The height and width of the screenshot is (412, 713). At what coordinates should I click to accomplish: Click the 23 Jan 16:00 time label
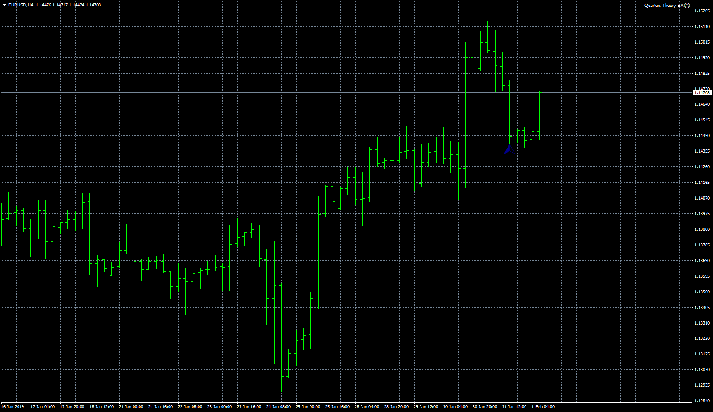(249, 406)
